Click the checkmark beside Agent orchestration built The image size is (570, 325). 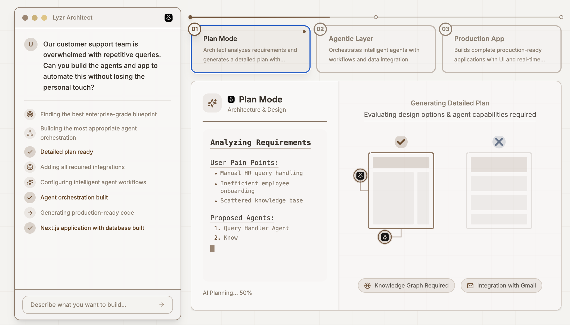click(30, 198)
